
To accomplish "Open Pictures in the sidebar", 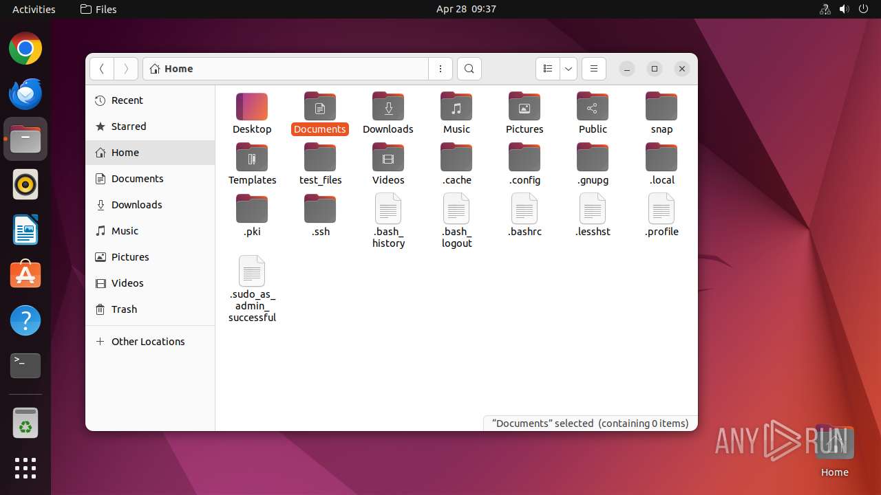I will point(150,257).
